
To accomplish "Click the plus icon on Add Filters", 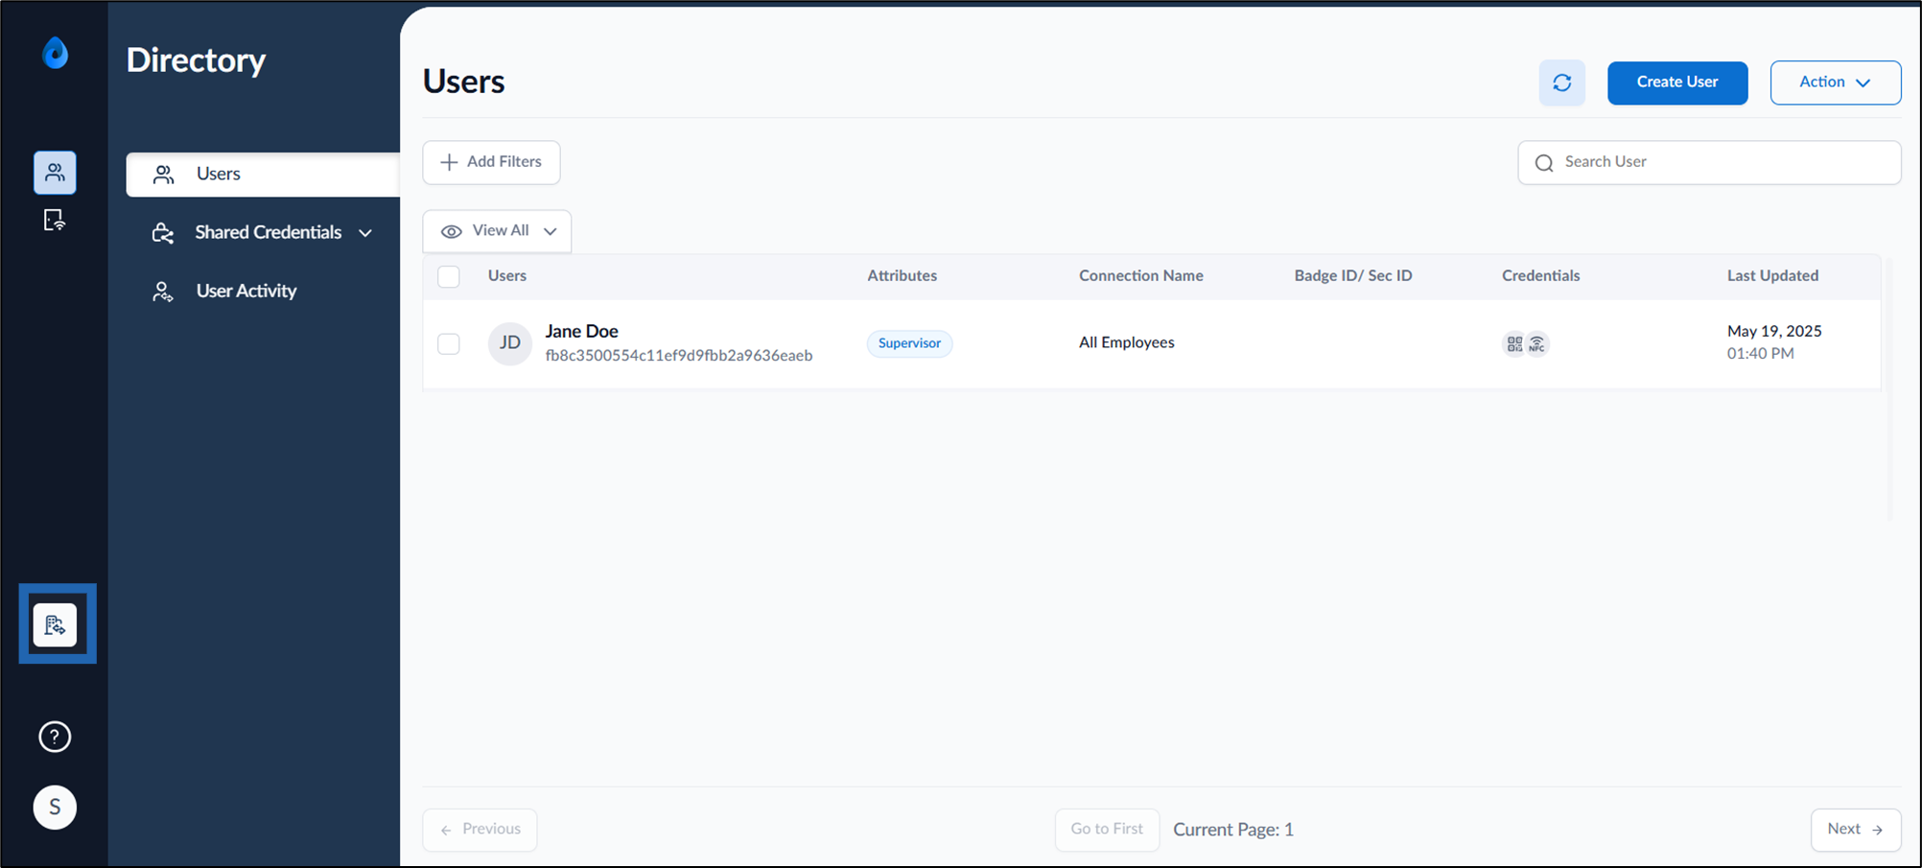I will [x=448, y=162].
